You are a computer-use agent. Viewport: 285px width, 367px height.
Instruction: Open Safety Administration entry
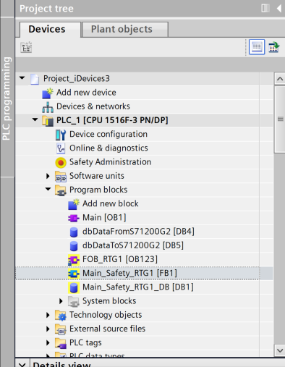[110, 162]
